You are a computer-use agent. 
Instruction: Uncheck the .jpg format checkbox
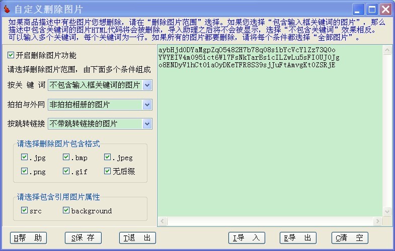coord(25,158)
